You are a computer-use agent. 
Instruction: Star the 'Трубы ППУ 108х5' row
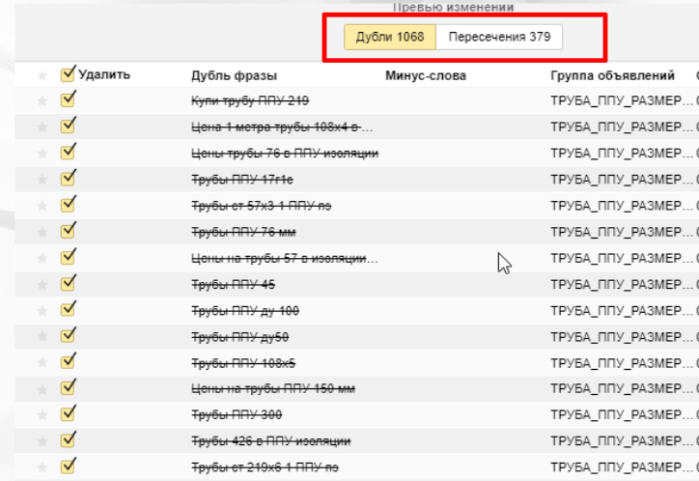[42, 363]
